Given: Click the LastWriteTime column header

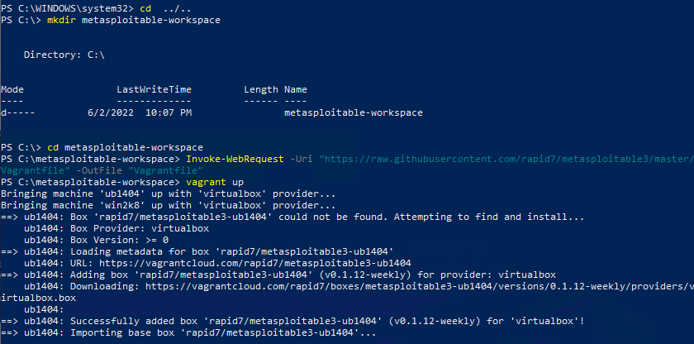Looking at the screenshot, I should (x=154, y=90).
